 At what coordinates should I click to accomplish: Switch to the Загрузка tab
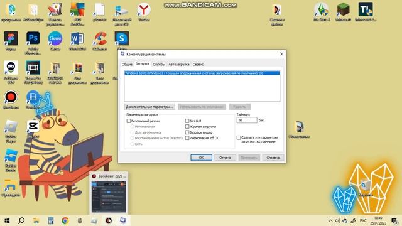[x=143, y=64]
